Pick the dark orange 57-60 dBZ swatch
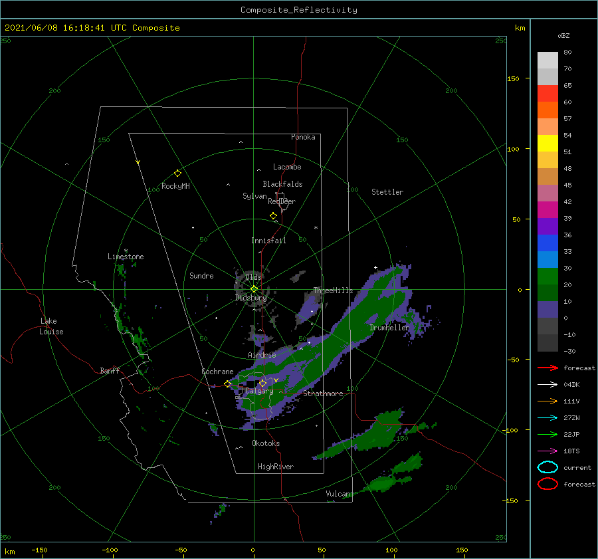Screen dimensions: 598x559 click(548, 110)
